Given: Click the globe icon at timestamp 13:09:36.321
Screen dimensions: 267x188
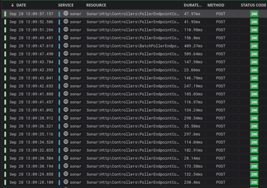Looking at the screenshot, I should coord(66,126).
